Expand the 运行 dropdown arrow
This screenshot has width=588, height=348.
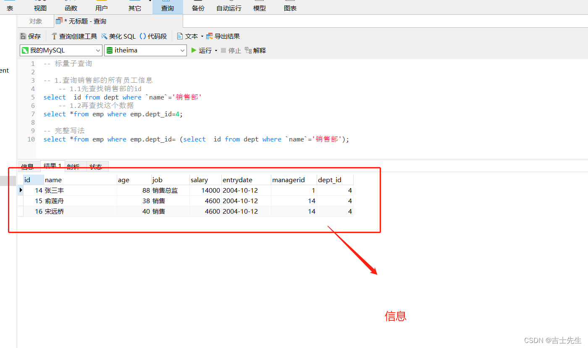[216, 50]
